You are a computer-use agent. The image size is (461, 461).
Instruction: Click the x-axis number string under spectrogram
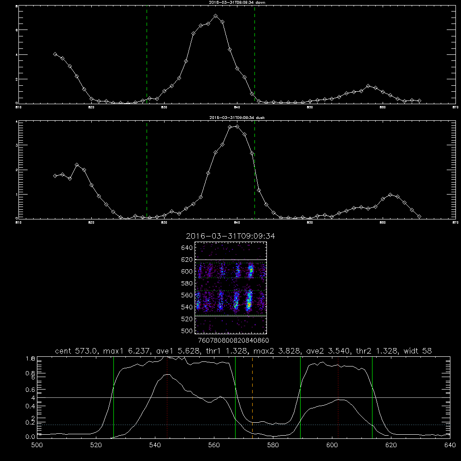234,341
